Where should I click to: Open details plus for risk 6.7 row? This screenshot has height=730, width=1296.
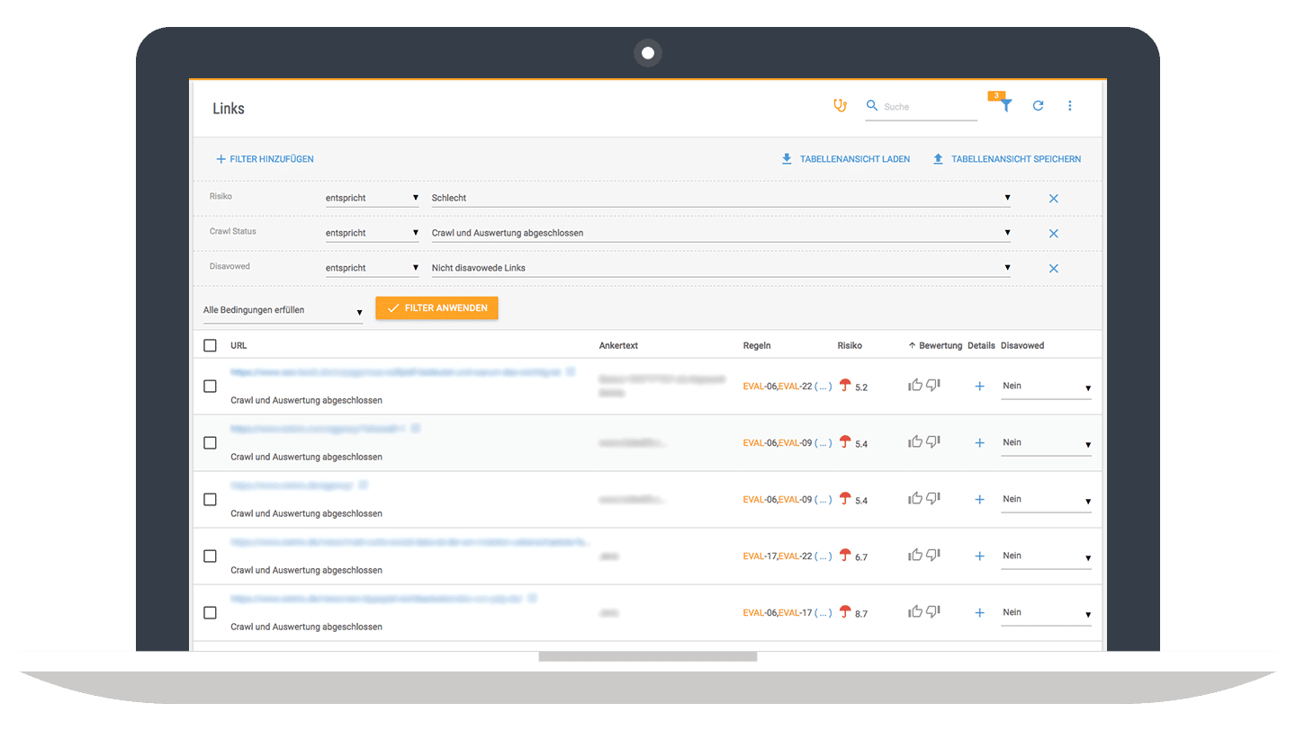pos(980,556)
